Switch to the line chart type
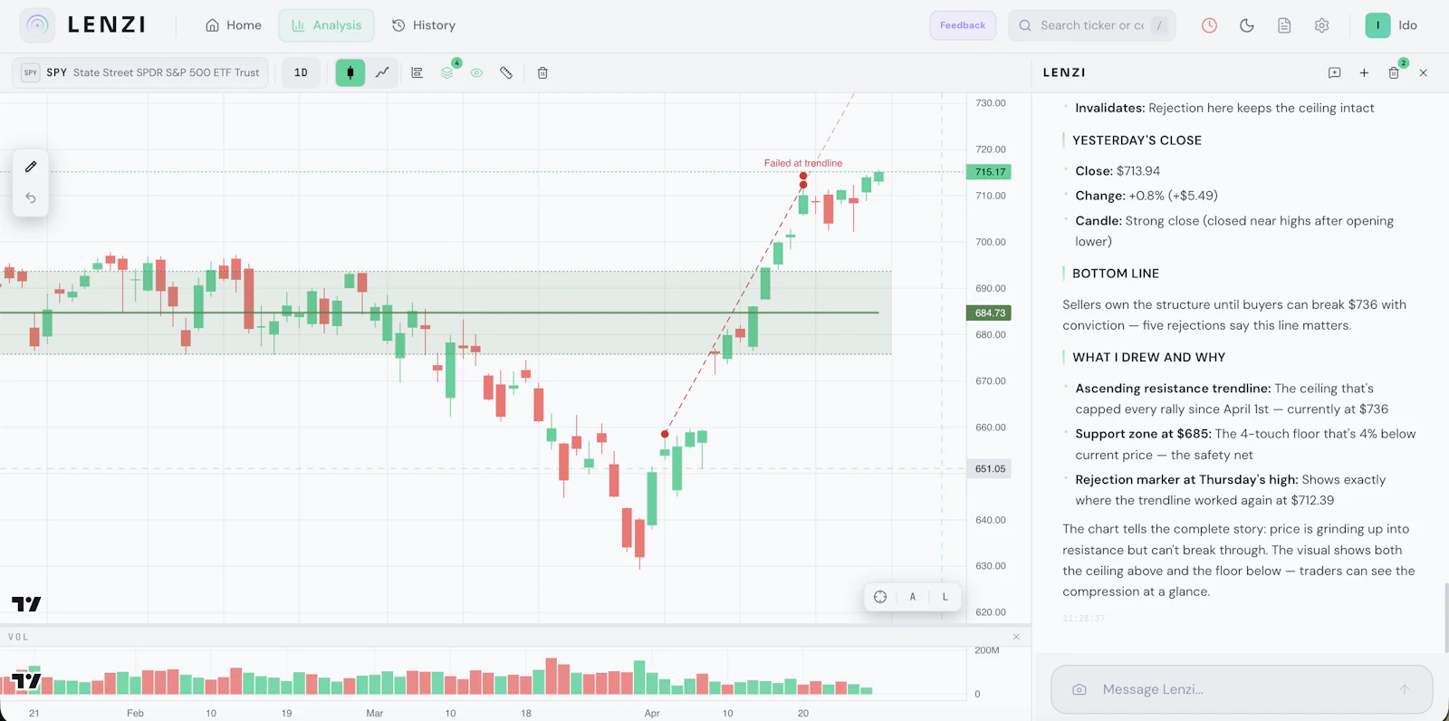This screenshot has height=721, width=1449. pyautogui.click(x=382, y=72)
